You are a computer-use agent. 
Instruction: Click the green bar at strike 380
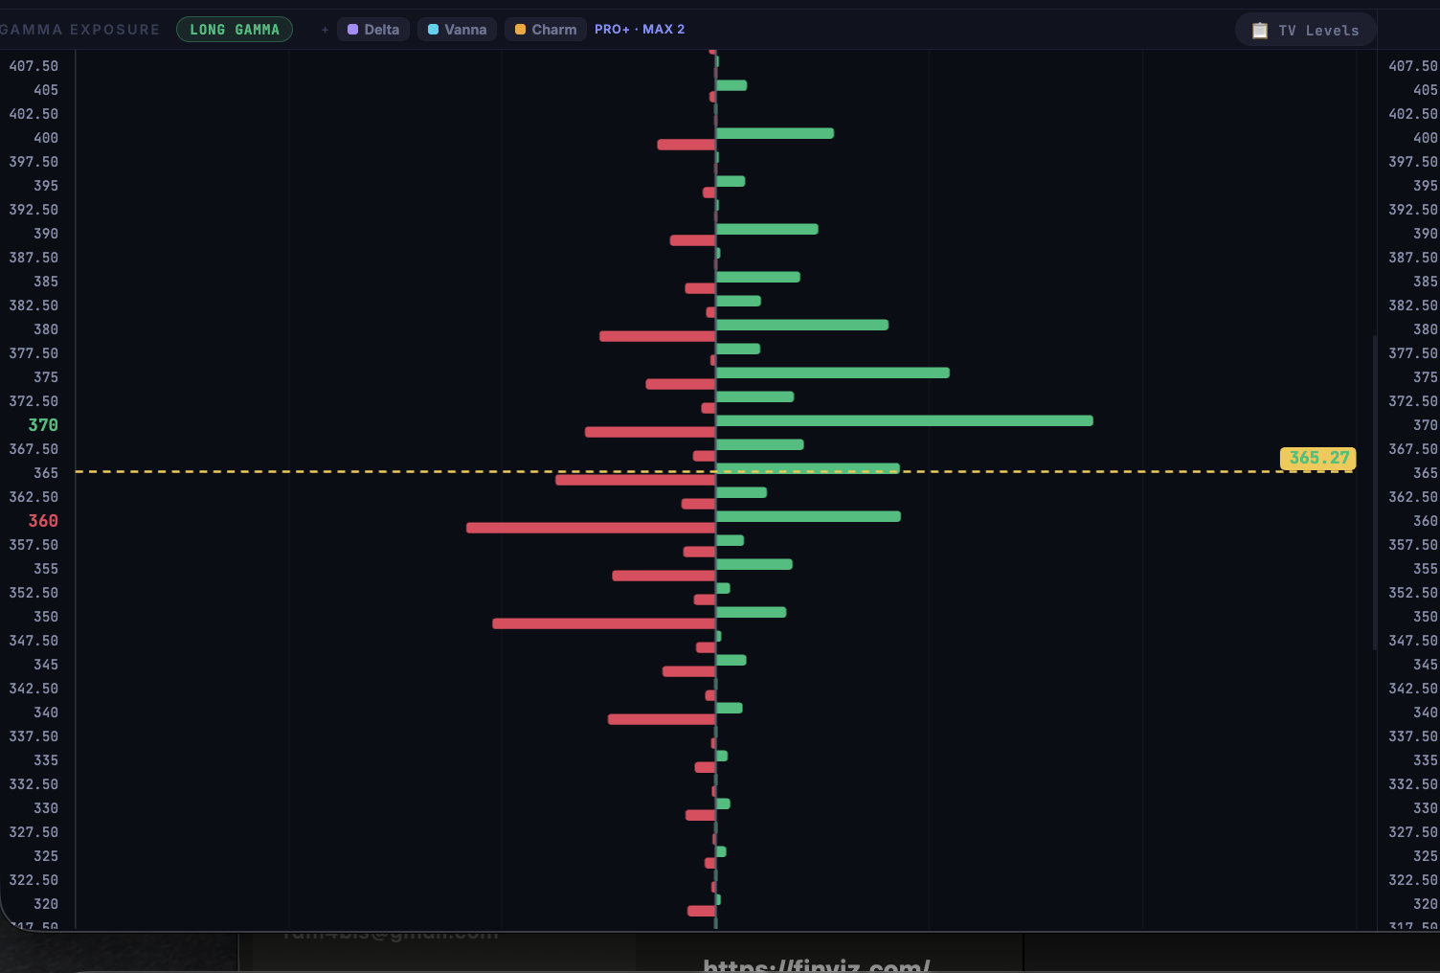pos(802,325)
